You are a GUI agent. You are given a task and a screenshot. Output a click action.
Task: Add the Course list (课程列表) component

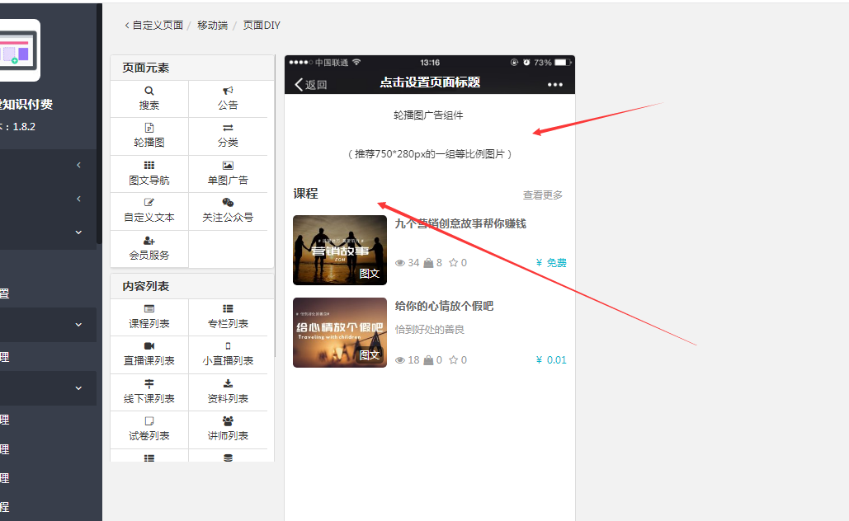(x=149, y=317)
